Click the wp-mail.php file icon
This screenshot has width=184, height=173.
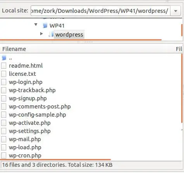3,139
